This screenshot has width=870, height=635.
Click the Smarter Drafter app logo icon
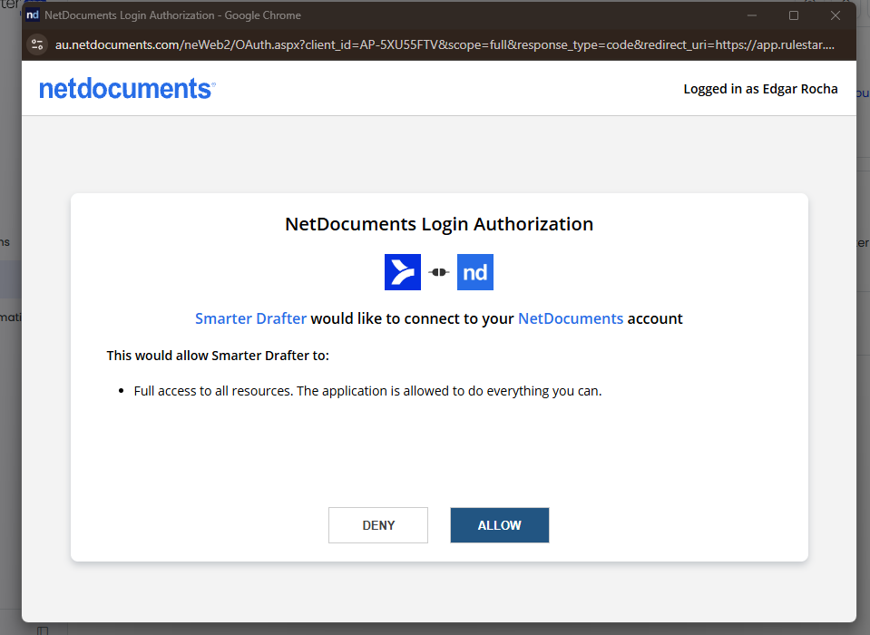403,272
